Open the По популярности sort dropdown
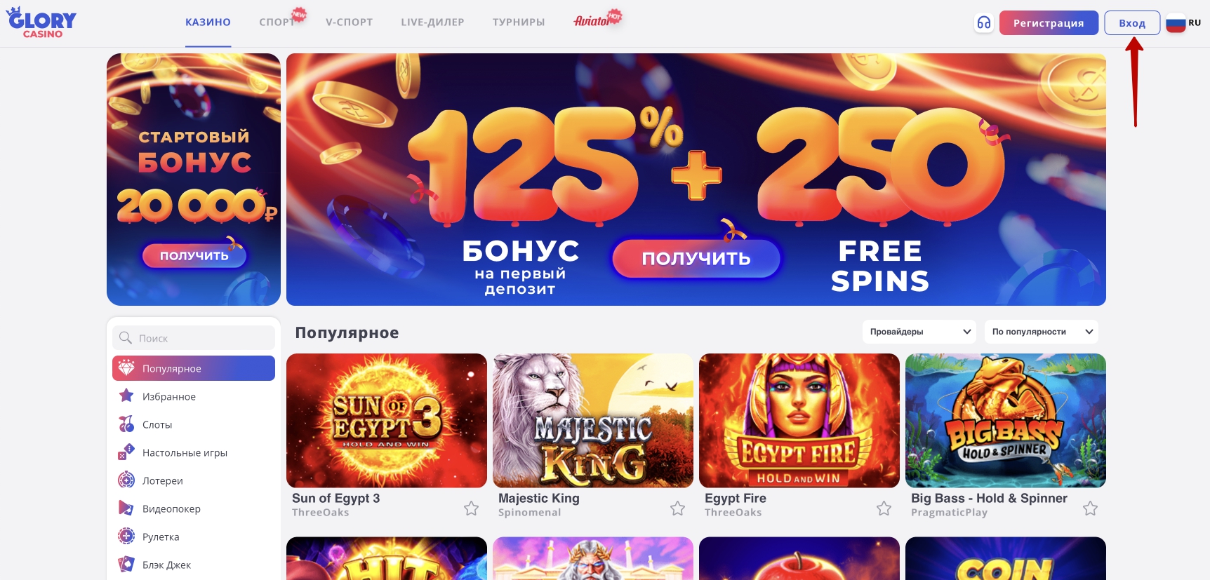This screenshot has width=1210, height=580. [1041, 332]
